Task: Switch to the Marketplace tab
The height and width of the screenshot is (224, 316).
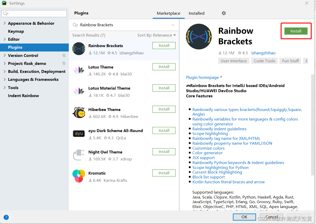Action: coord(168,13)
